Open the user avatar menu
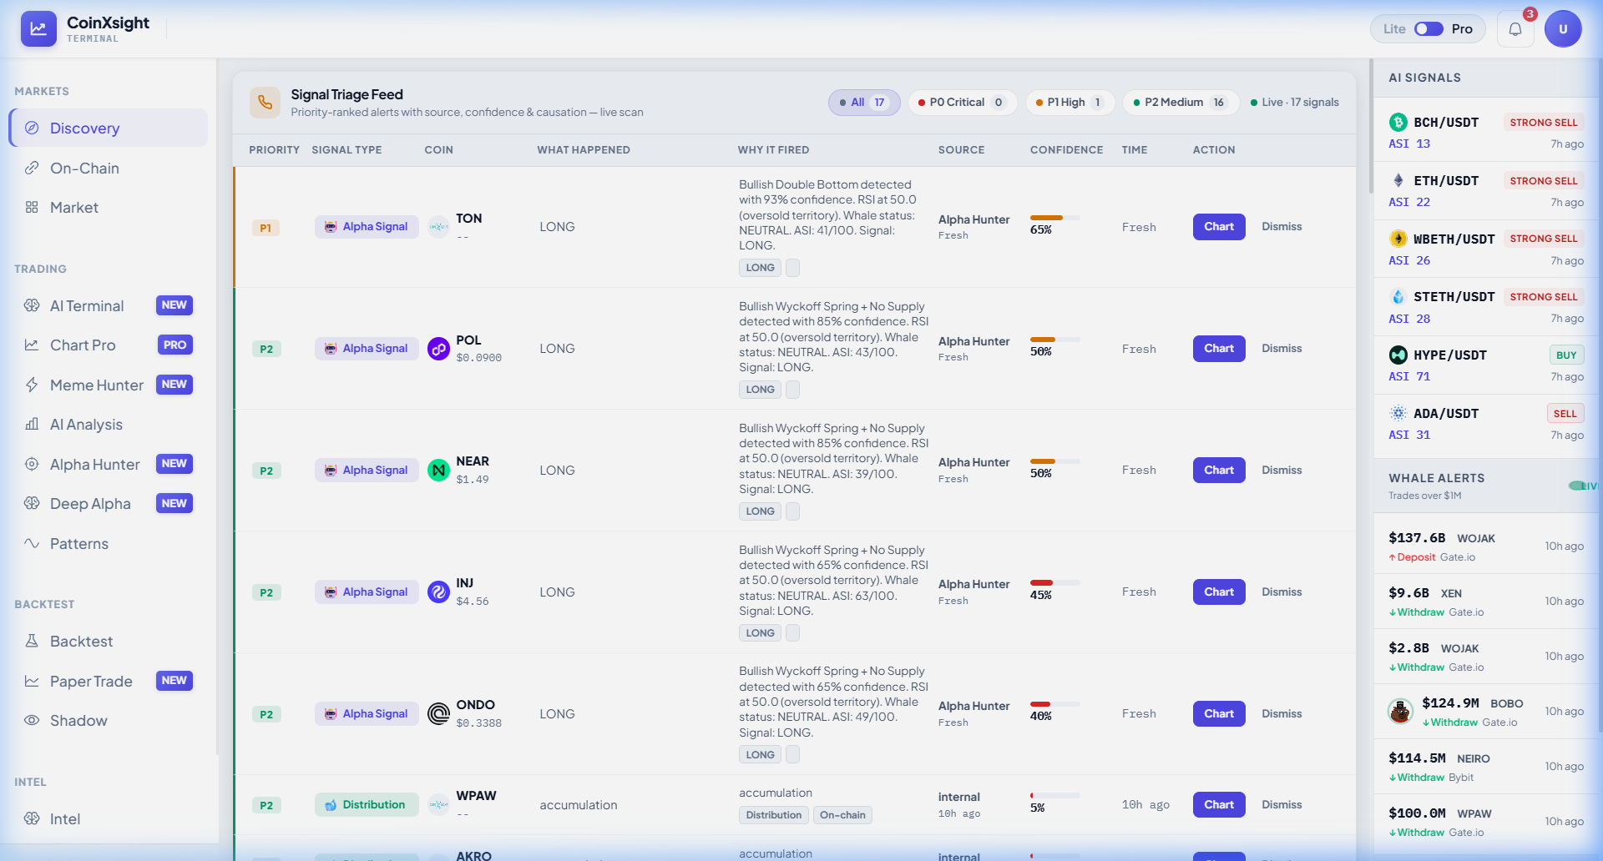 [x=1563, y=29]
